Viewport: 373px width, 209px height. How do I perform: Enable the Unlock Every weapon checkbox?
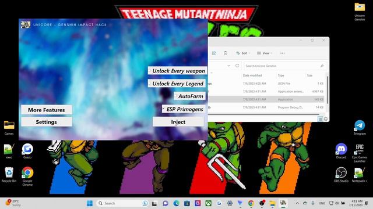[x=150, y=71]
